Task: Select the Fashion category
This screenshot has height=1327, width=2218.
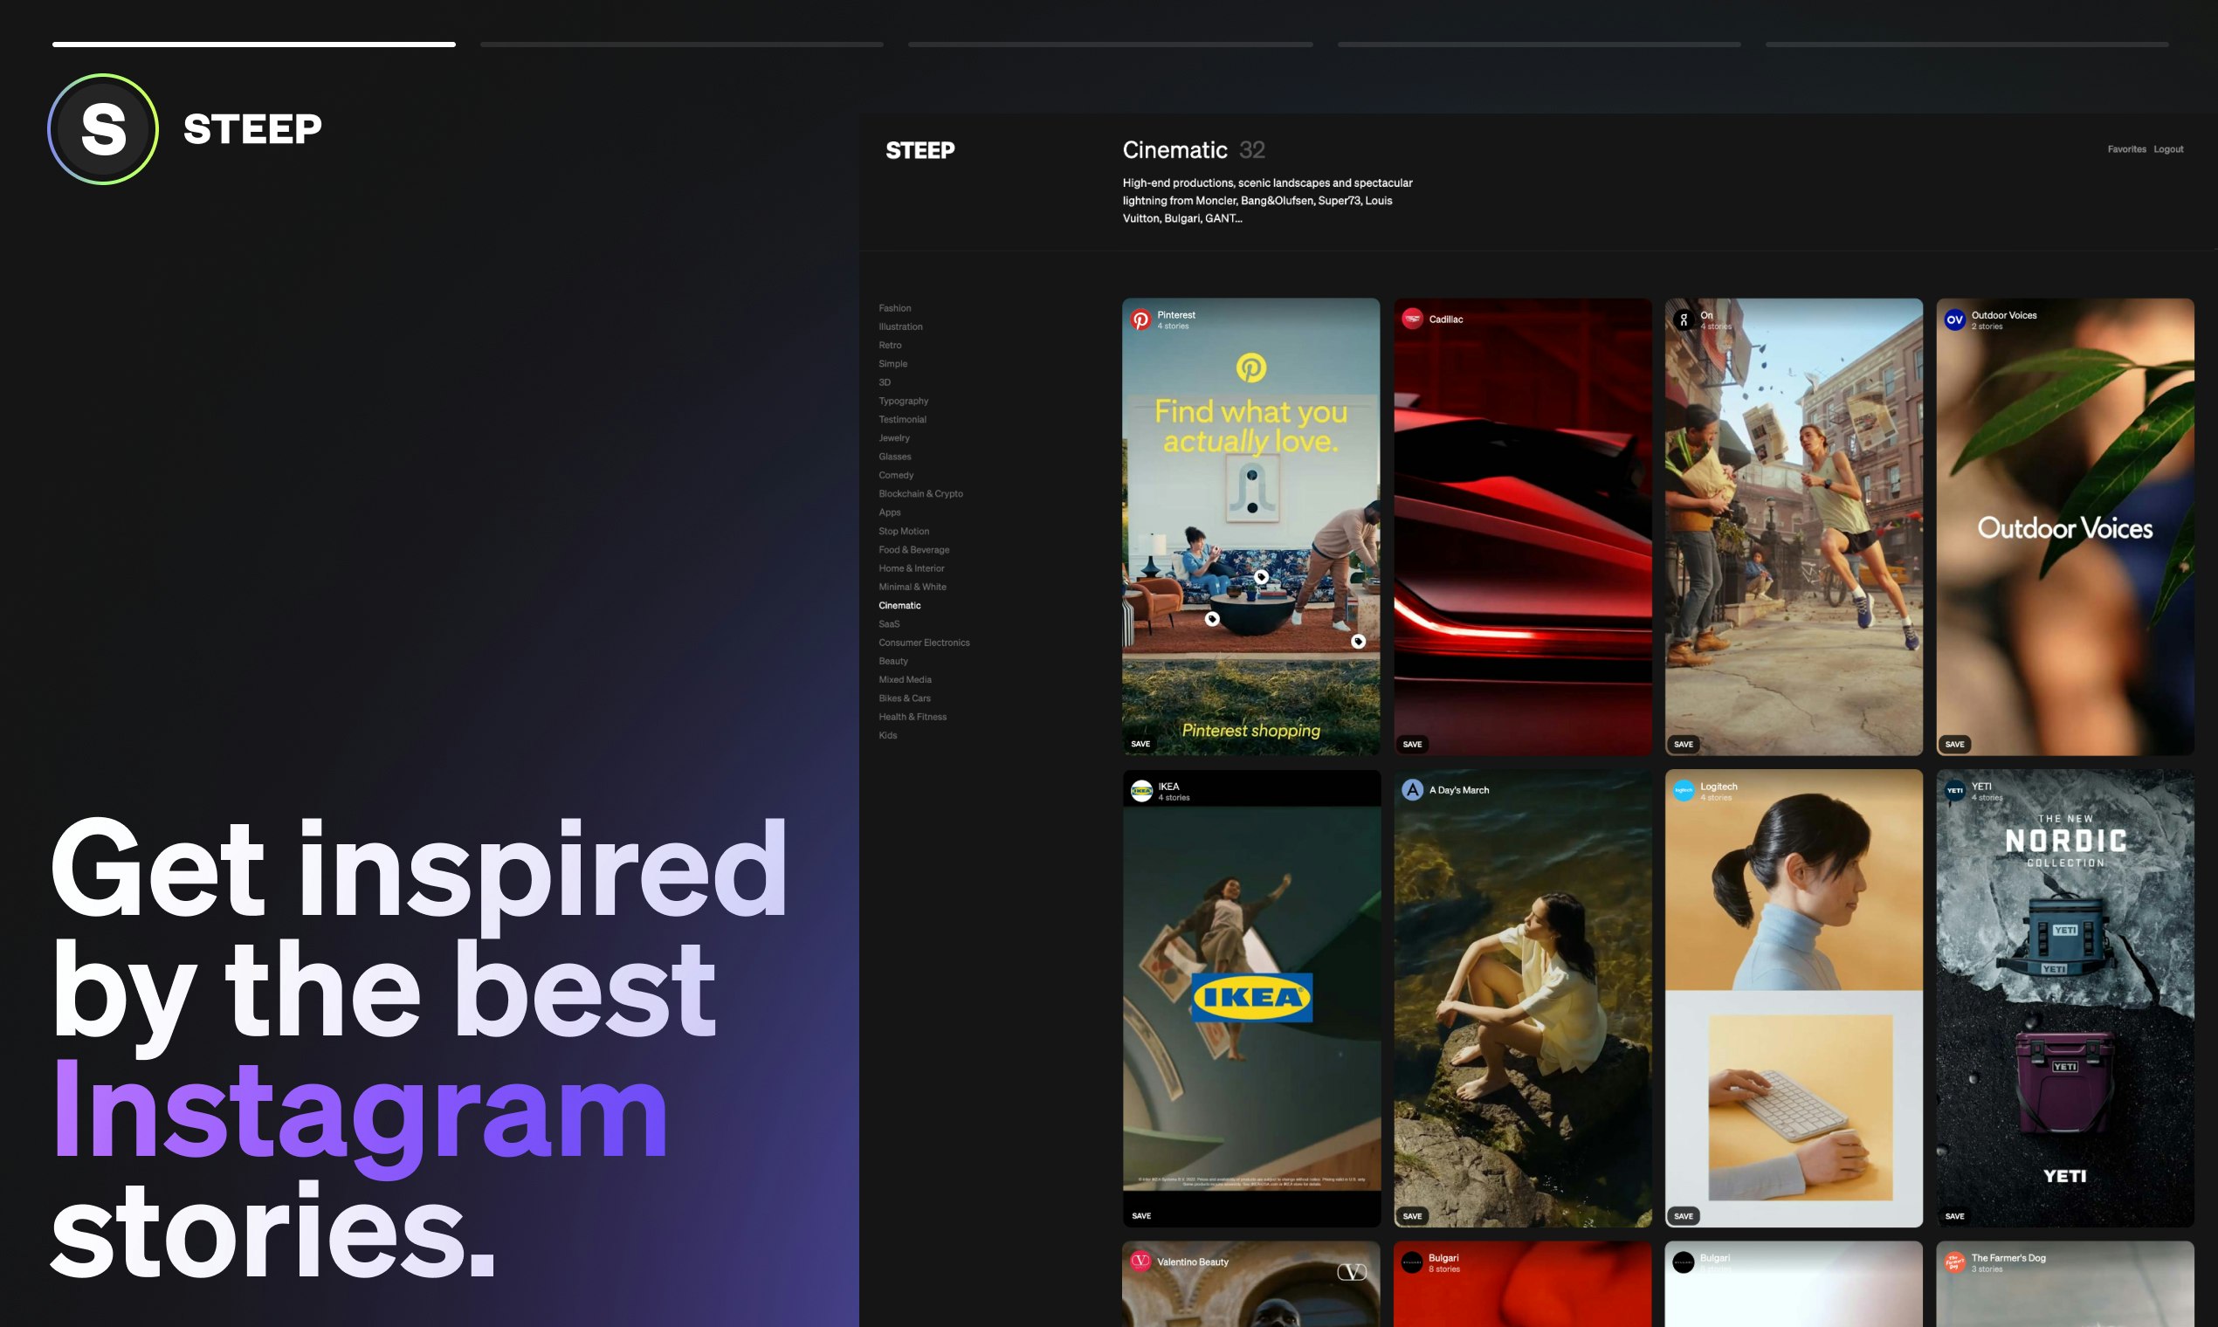Action: coord(894,308)
